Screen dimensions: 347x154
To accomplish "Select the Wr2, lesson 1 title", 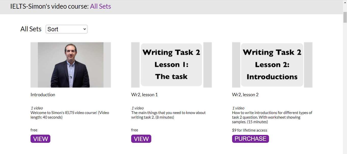I will coord(144,95).
